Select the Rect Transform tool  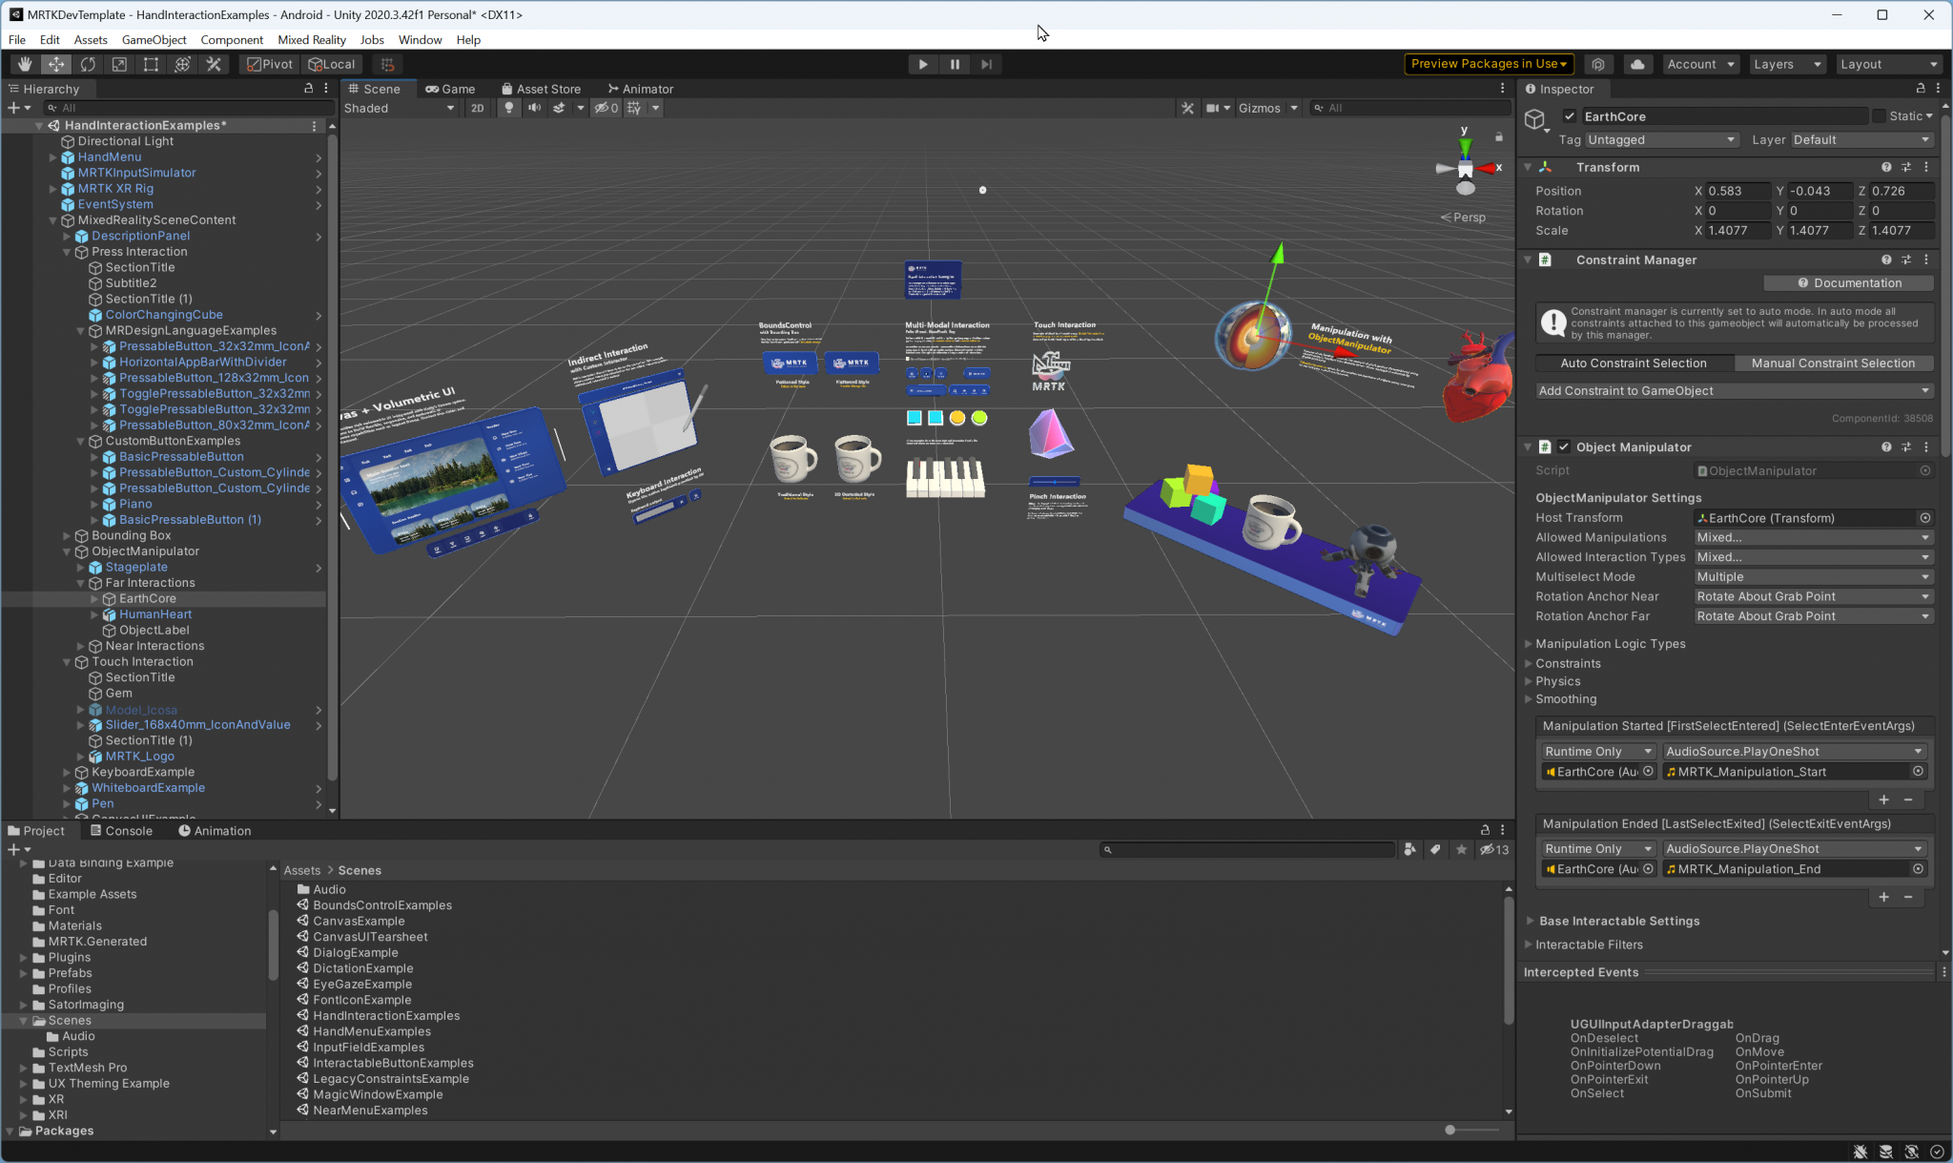tap(152, 64)
